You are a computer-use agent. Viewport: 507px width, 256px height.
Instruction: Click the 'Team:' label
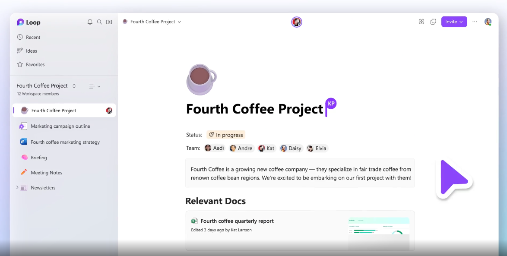[x=193, y=148]
